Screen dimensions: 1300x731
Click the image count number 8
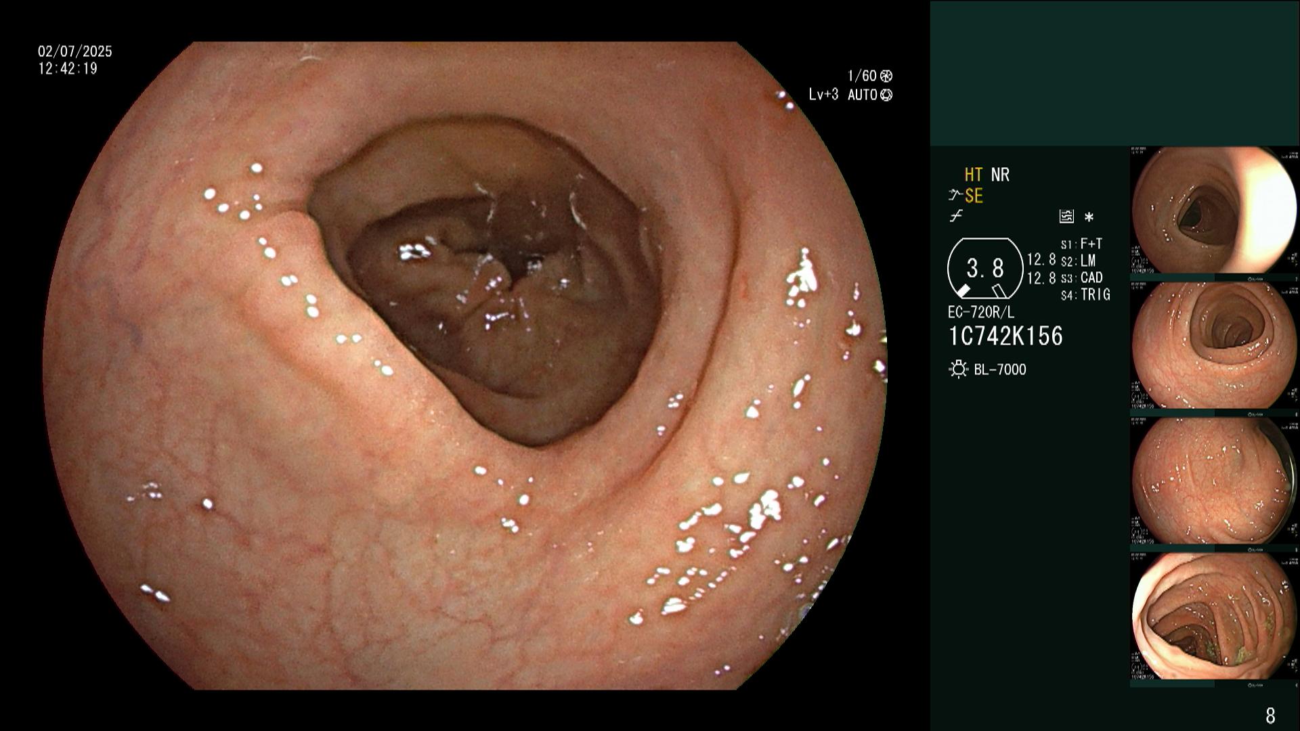[1270, 715]
